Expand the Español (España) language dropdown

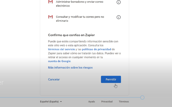click(x=51, y=102)
